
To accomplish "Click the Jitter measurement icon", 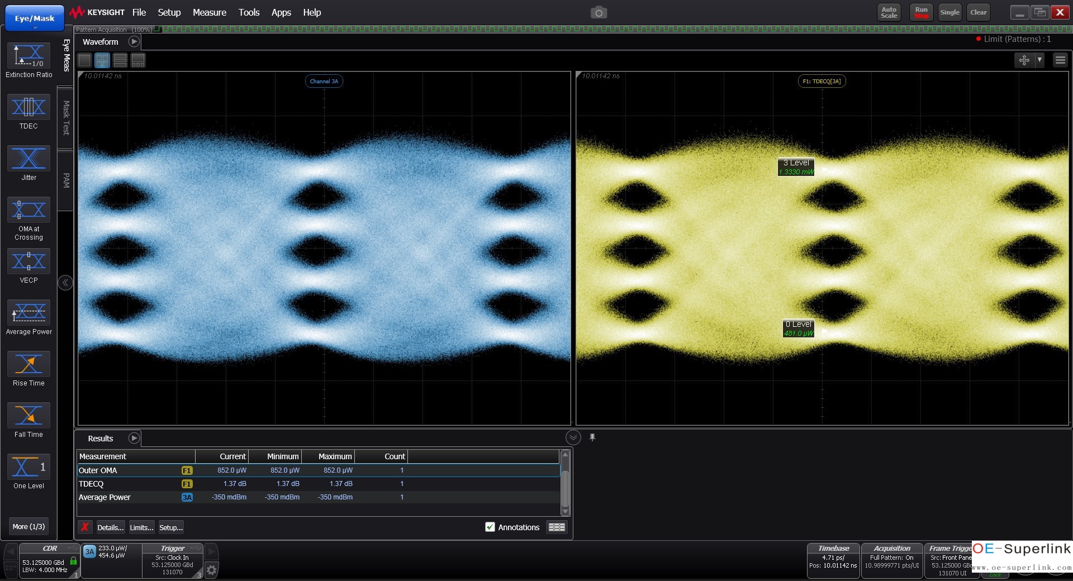I will click(x=29, y=159).
